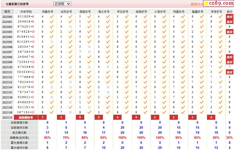Click winning numbers 777668+8
Image resolution: width=234 pixels, height=150 pixels.
26,77
